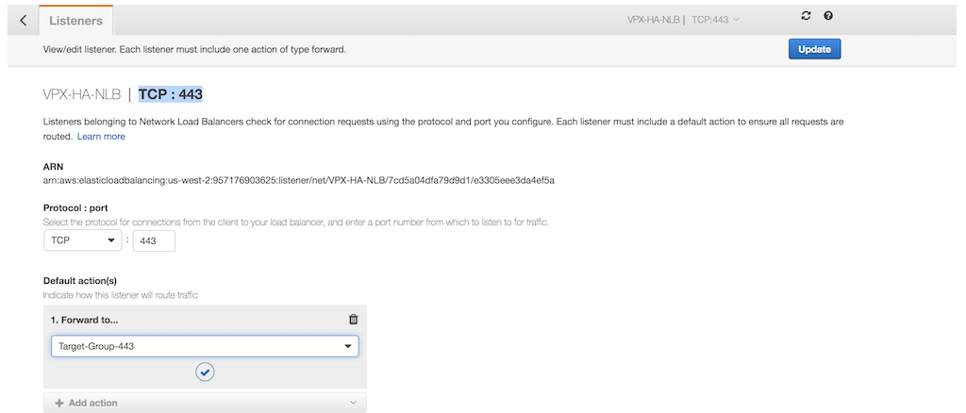Click the Default action(s) label
The width and height of the screenshot is (966, 413).
point(80,281)
